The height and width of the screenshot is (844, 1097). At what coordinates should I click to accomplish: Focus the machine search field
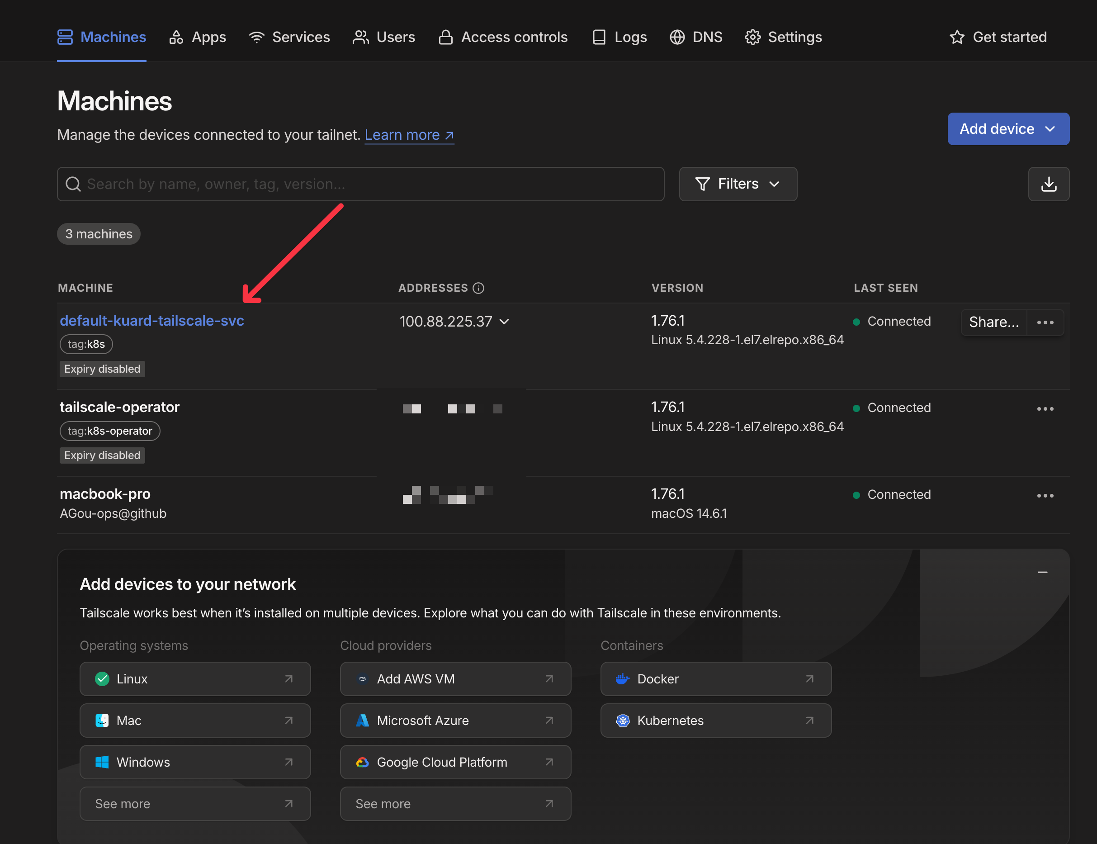pos(361,184)
